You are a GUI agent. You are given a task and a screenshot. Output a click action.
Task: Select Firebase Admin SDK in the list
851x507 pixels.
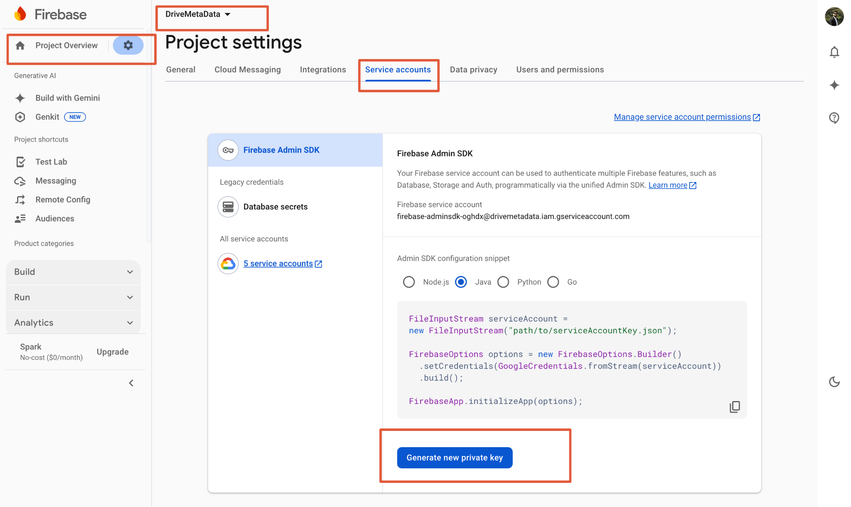click(x=295, y=150)
